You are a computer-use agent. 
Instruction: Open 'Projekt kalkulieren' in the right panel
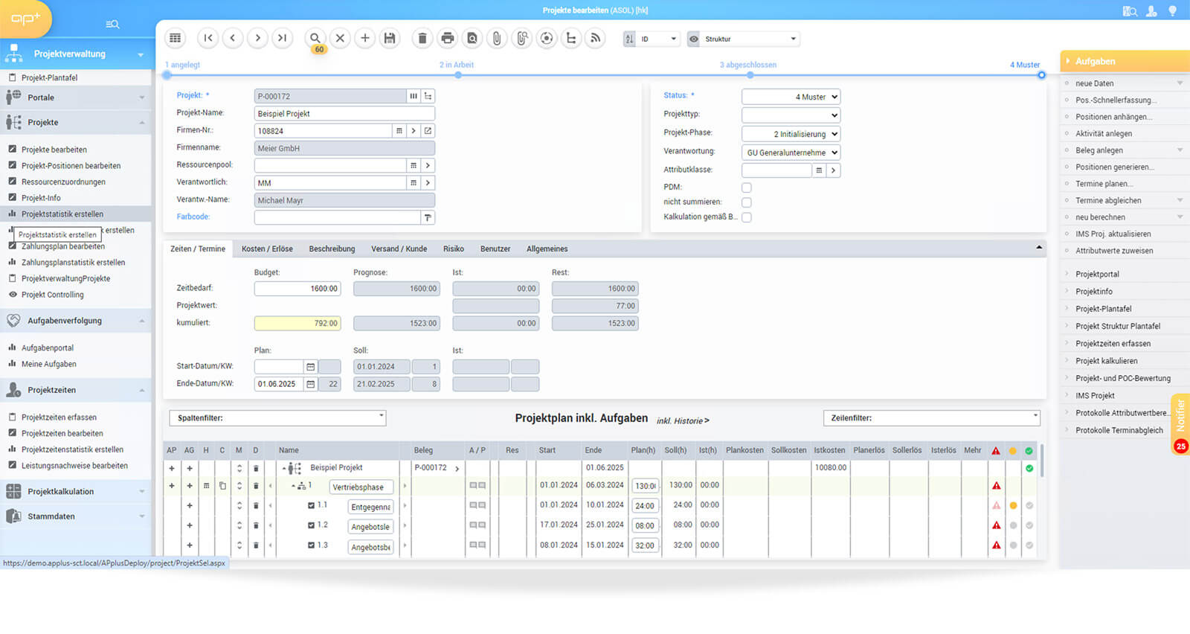[1107, 361]
